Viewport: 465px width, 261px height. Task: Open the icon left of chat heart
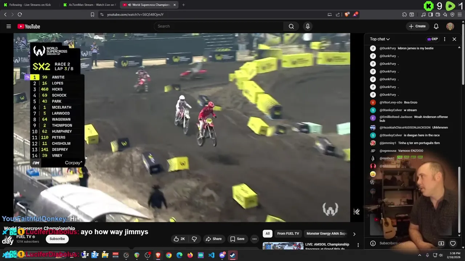tap(441, 243)
